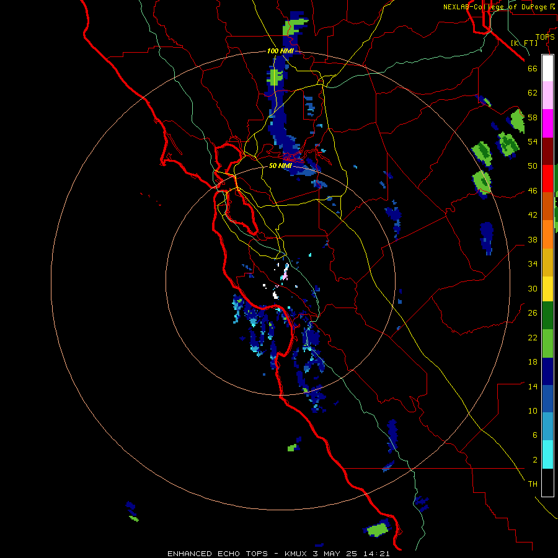Pick the light blue legend swatch
Viewport: 558px width, 558px height.
coord(547,427)
